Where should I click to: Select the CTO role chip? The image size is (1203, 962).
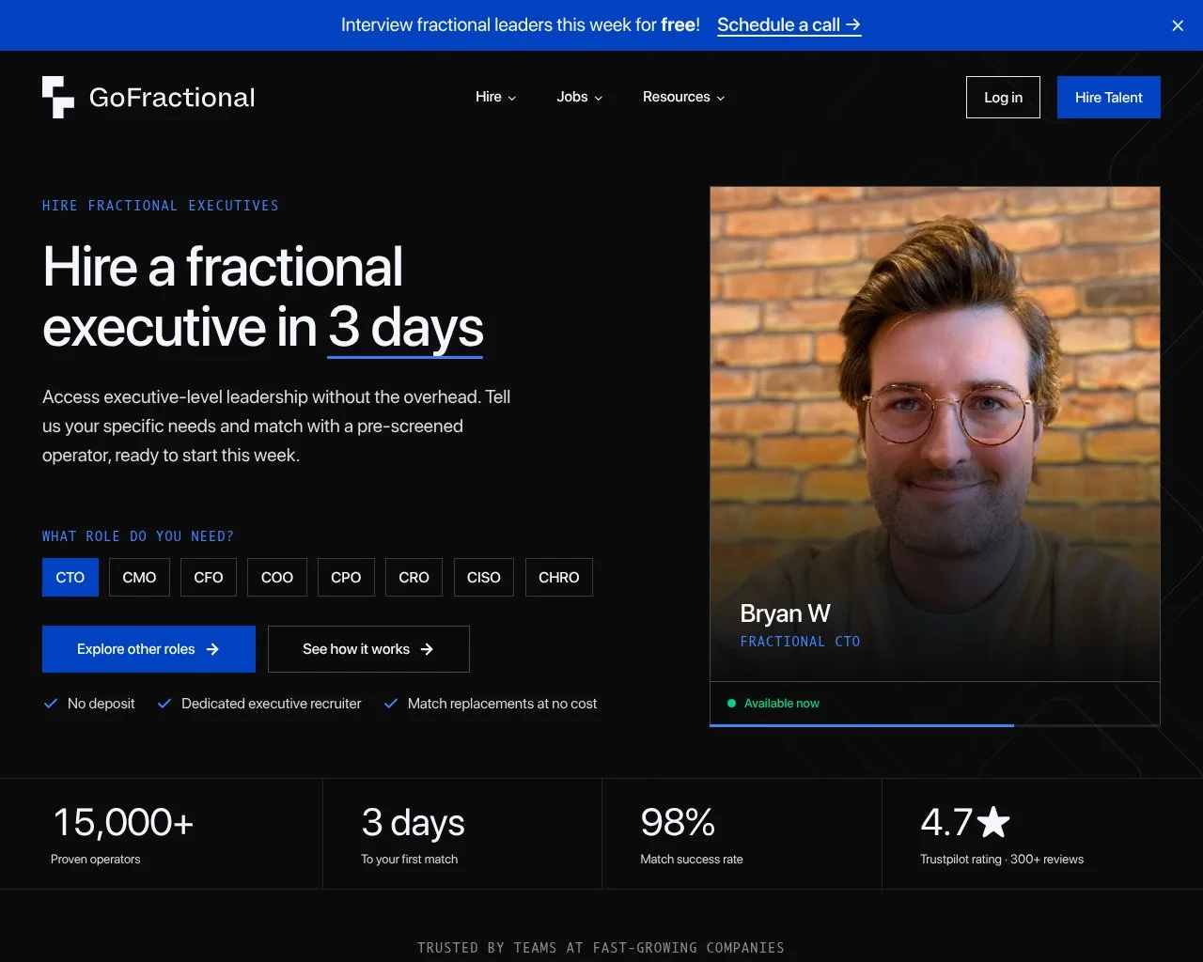70,578
